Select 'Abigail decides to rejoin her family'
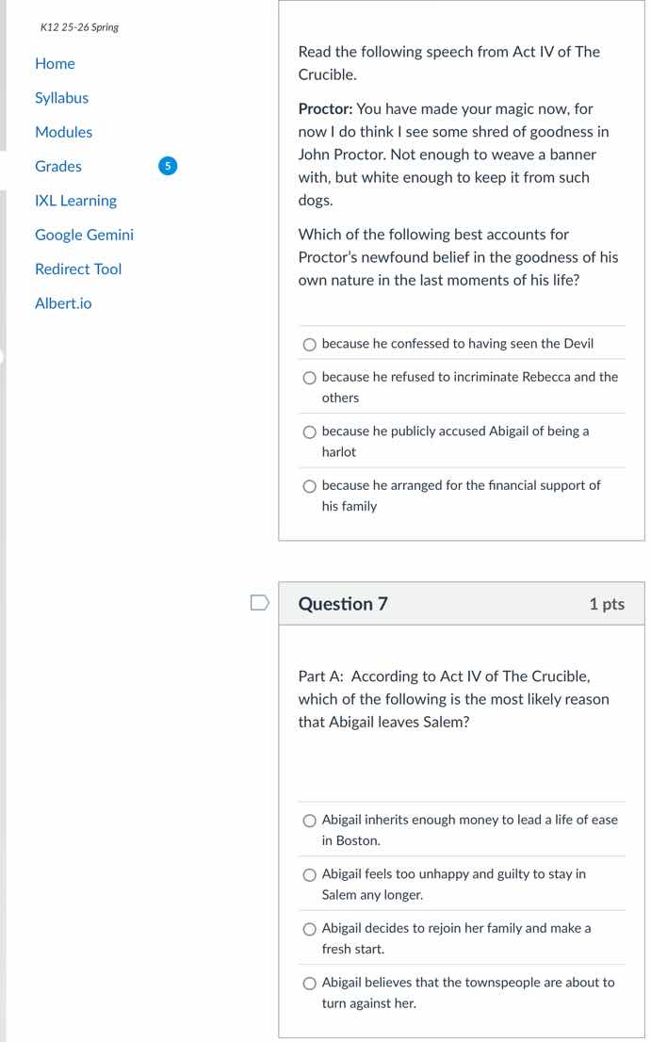Screen dimensions: 651x1042 coord(310,929)
